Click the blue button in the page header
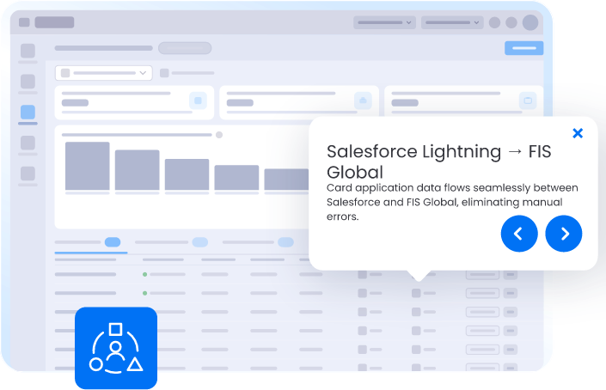606x390 pixels. click(x=523, y=48)
